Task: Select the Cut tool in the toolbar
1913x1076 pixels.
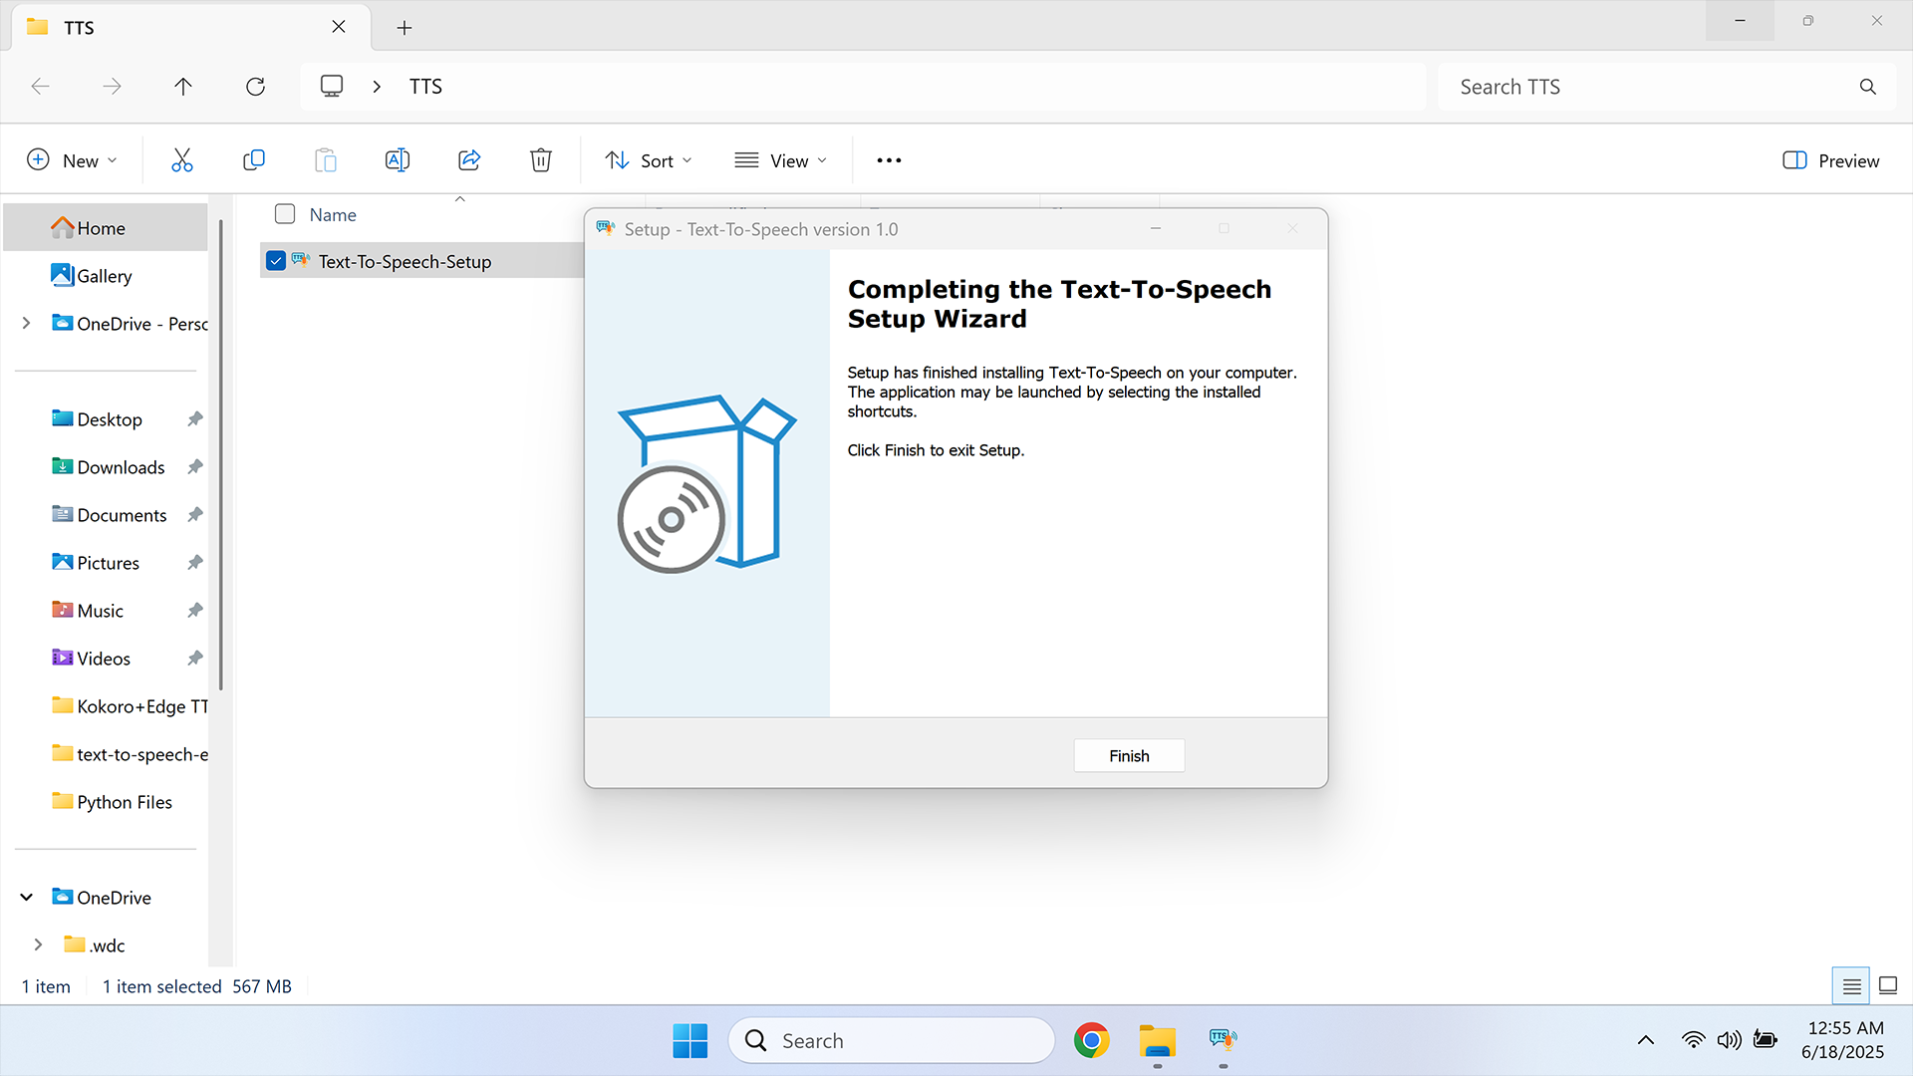Action: [x=181, y=159]
